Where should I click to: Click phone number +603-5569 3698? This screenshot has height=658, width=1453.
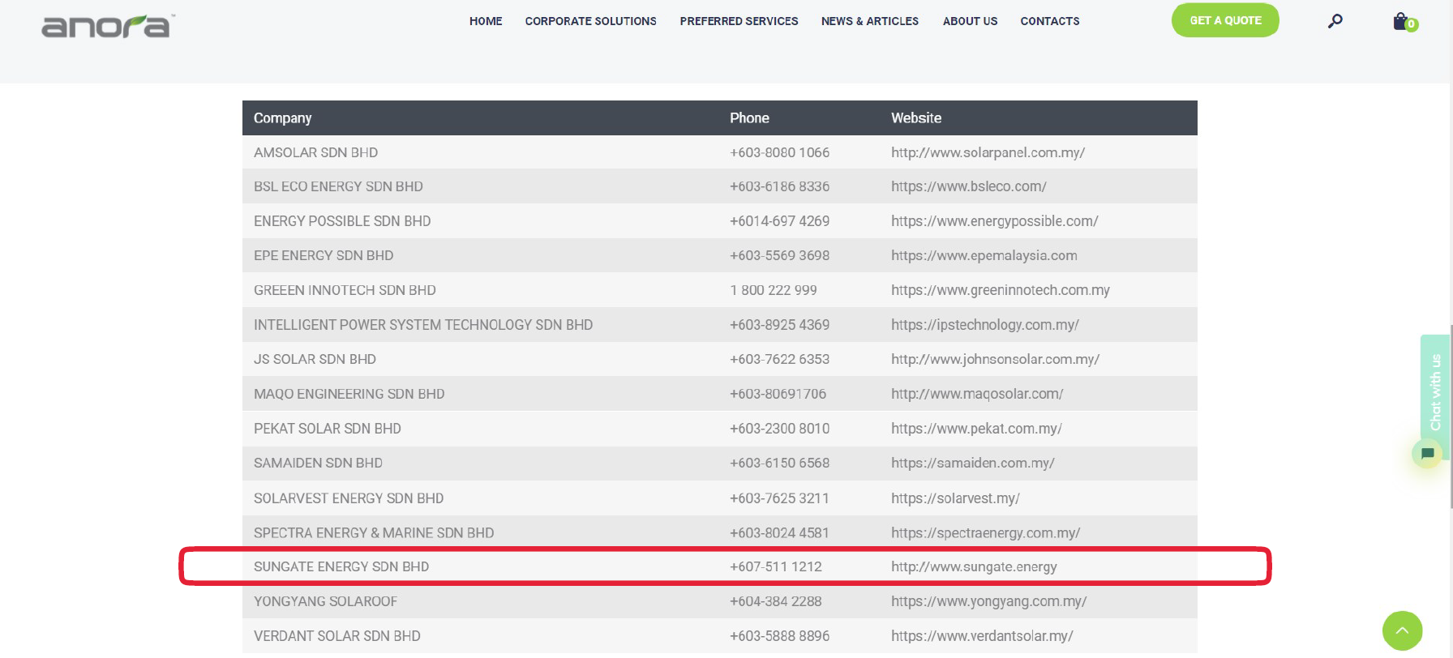point(779,255)
